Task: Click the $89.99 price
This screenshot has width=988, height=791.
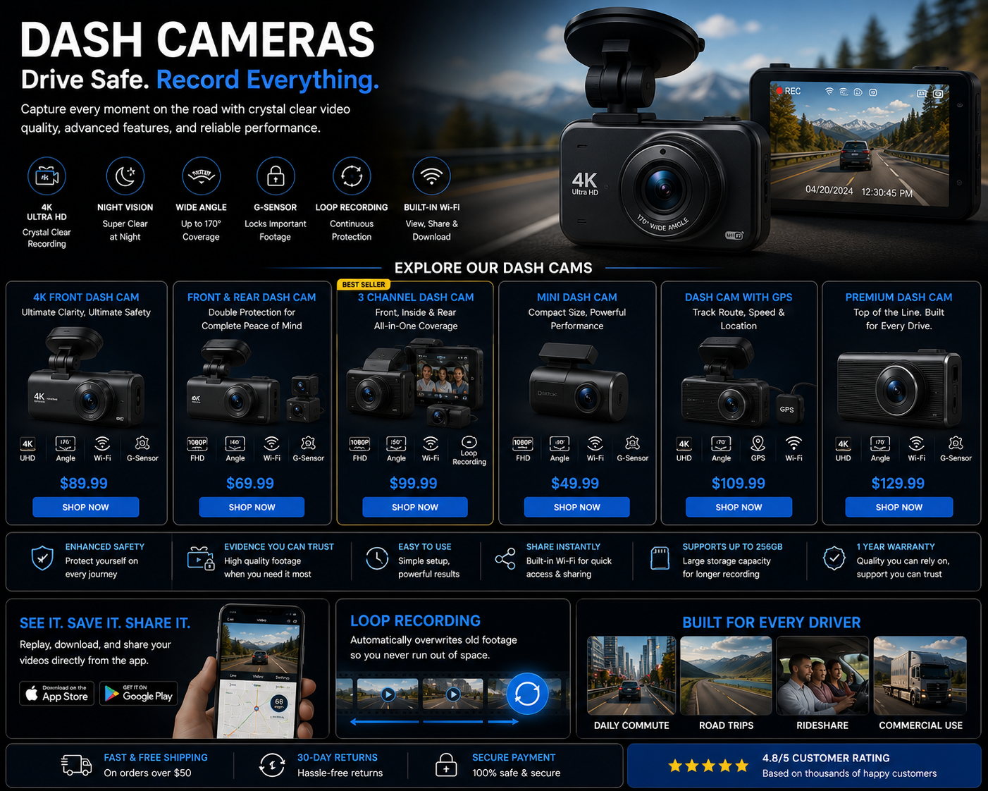Action: coord(84,484)
